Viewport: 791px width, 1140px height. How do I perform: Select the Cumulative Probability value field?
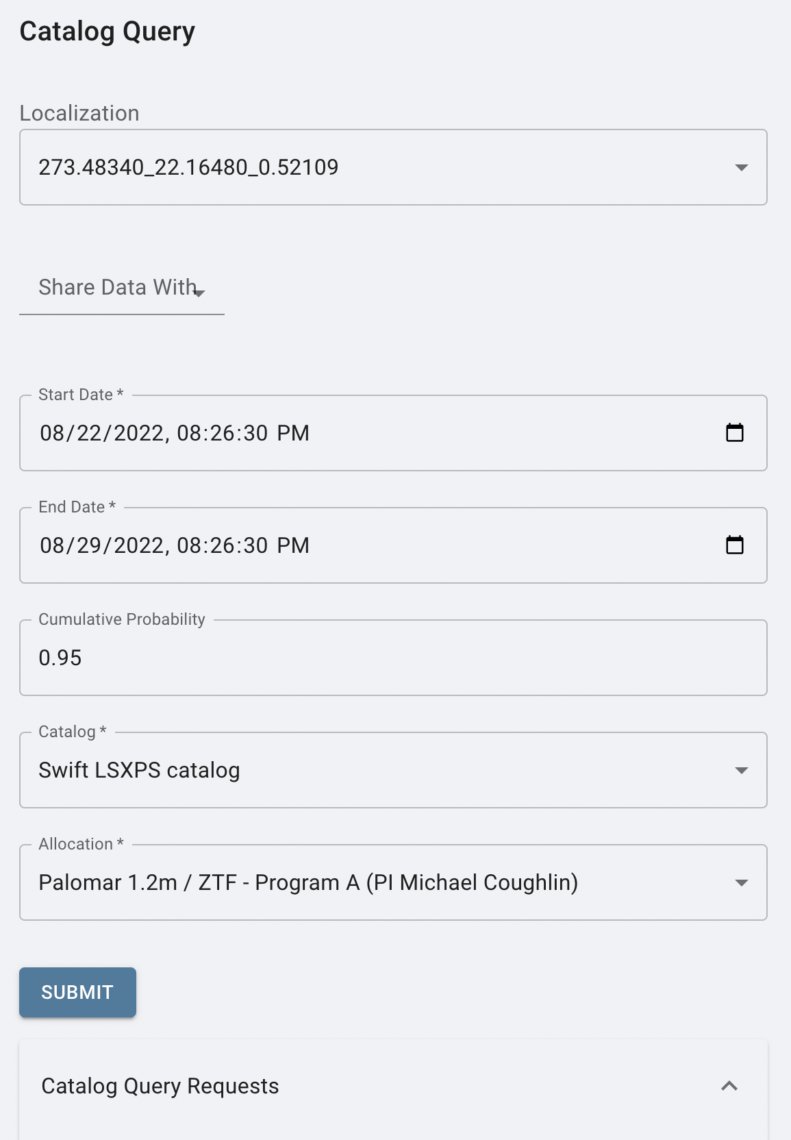pos(394,657)
